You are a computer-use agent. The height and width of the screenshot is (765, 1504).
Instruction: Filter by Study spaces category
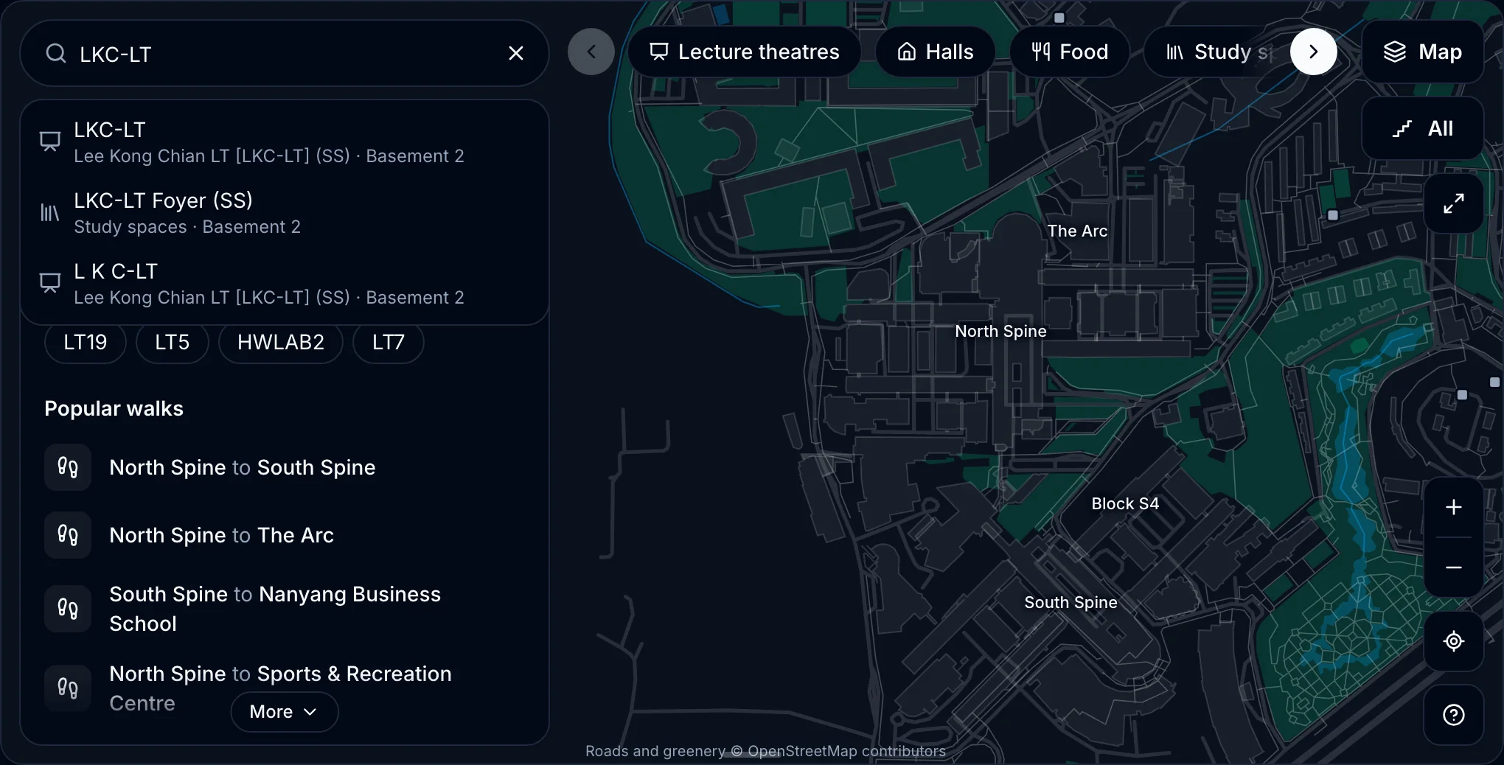coord(1216,52)
